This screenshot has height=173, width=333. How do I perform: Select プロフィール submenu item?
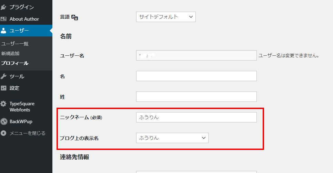(x=15, y=63)
